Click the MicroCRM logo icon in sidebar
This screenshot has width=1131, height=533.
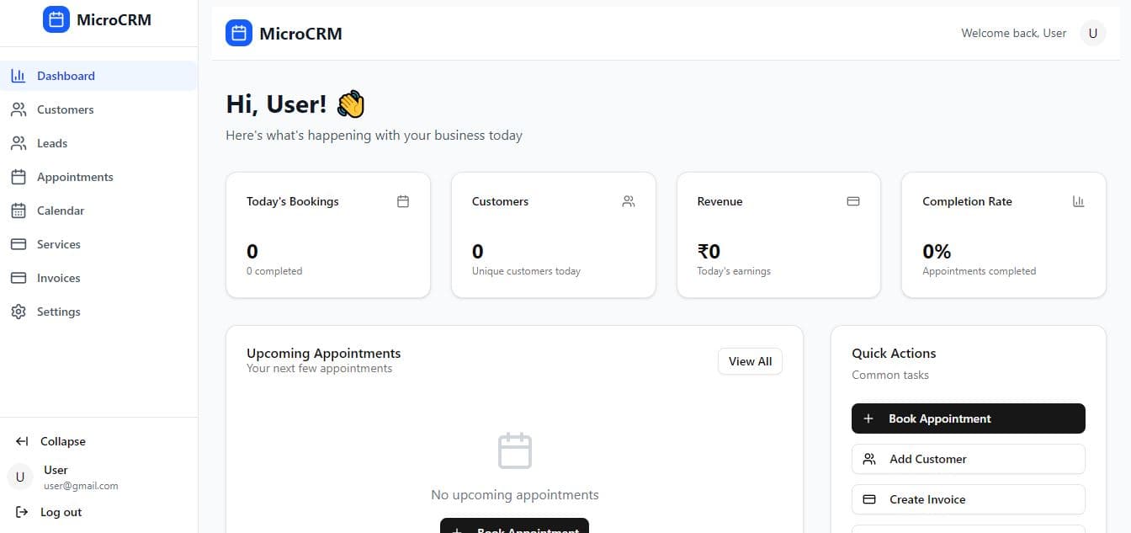pyautogui.click(x=56, y=19)
